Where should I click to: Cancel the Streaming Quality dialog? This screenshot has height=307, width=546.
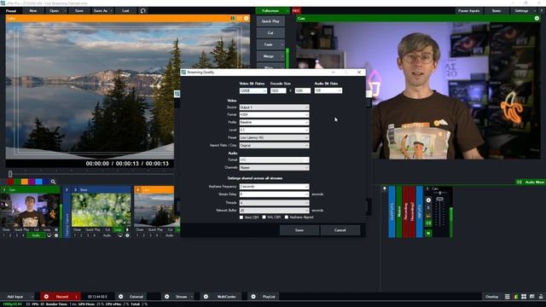[x=340, y=230]
